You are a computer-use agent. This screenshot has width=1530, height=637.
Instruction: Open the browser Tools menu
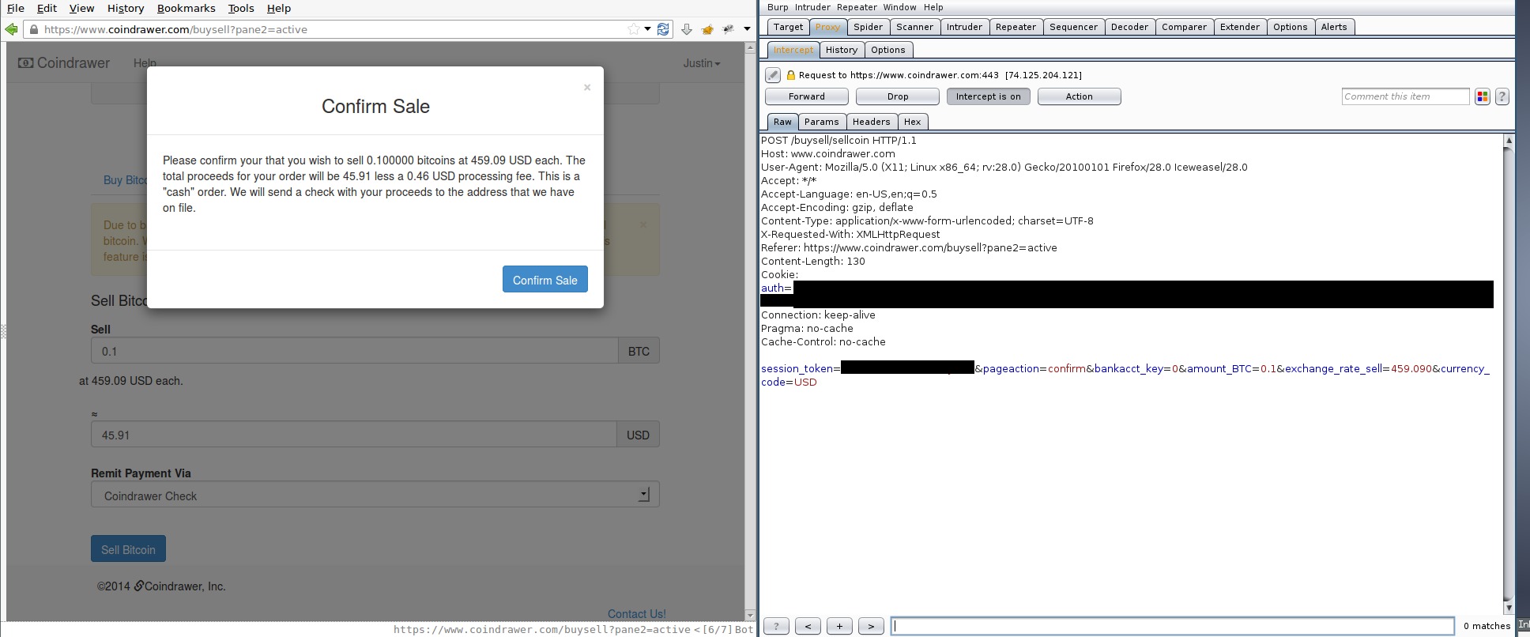coord(241,8)
